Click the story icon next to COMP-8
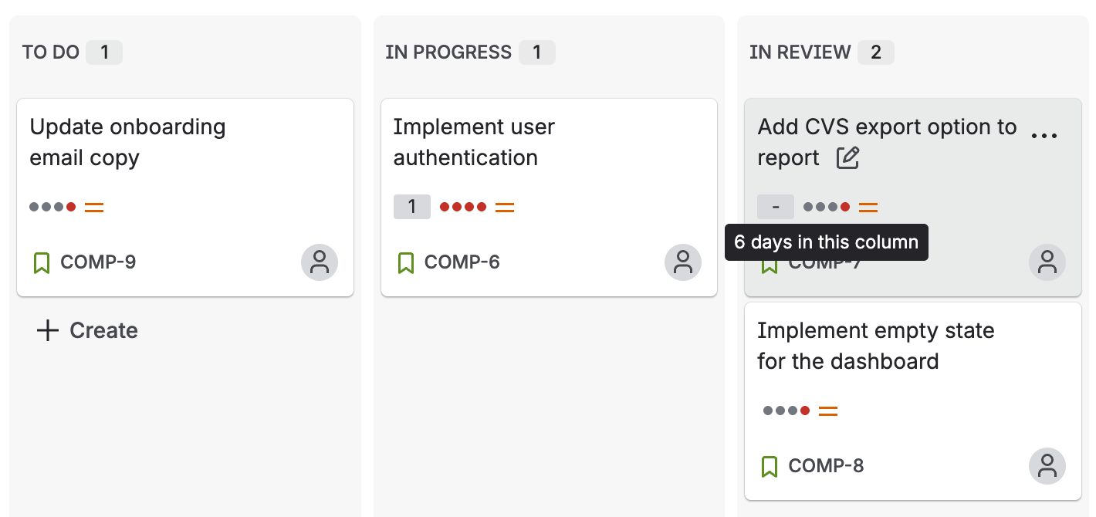 click(x=769, y=466)
